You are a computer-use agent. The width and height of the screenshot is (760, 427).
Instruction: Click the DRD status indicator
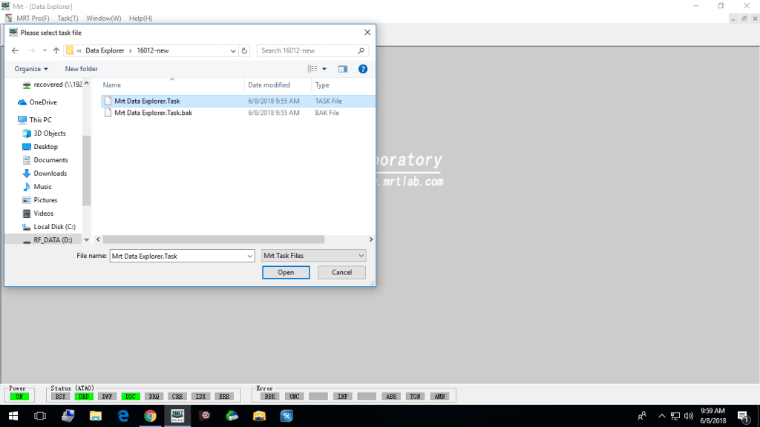[x=83, y=397]
